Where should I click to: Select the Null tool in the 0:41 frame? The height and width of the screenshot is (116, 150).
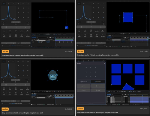click(x=4, y=89)
